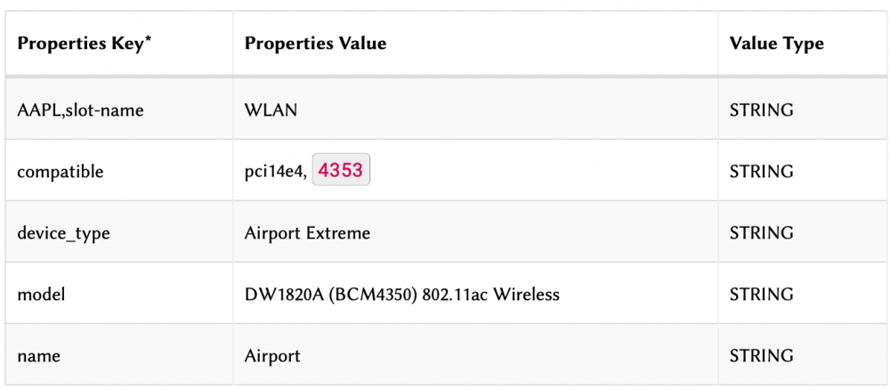Click the Value Type column header
Image resolution: width=890 pixels, height=389 pixels.
(x=776, y=44)
